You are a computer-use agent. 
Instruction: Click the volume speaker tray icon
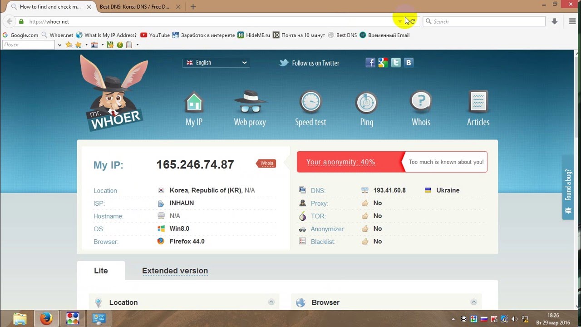(x=515, y=319)
